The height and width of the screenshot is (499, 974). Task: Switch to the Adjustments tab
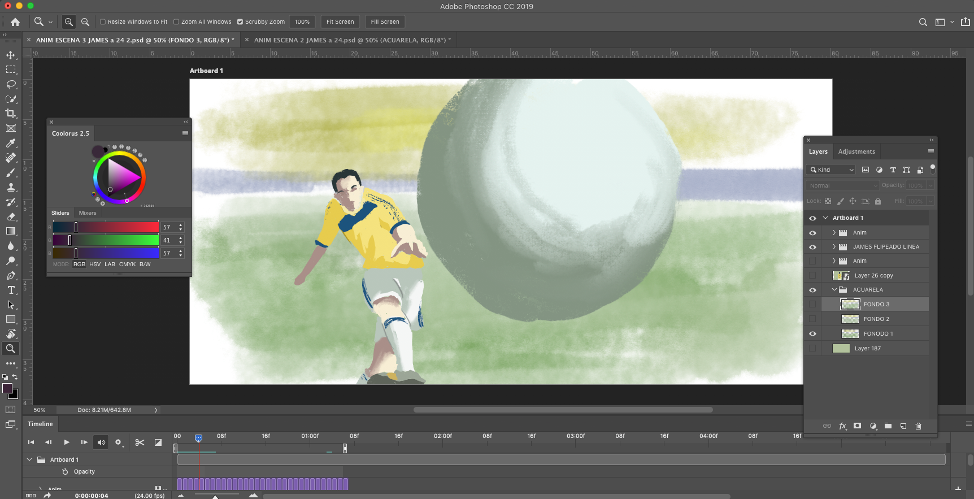(x=856, y=151)
